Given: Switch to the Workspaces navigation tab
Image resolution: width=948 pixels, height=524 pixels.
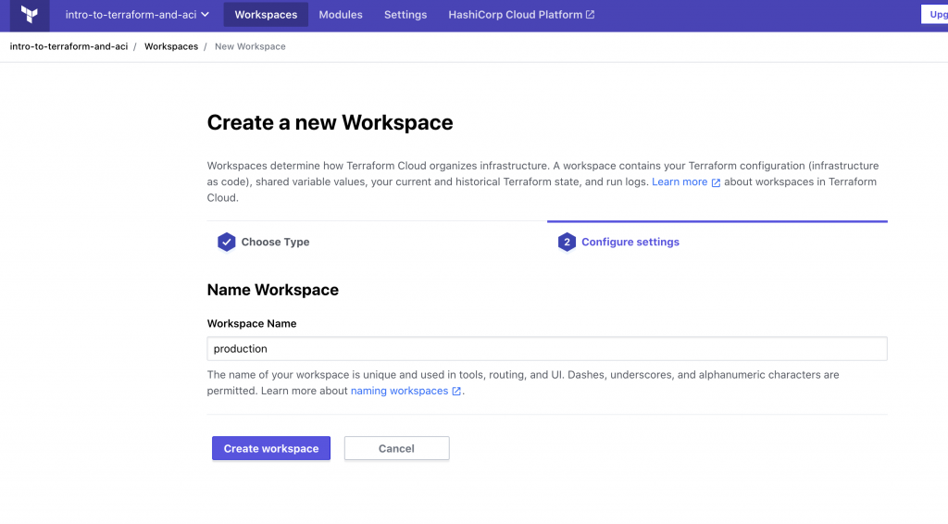Looking at the screenshot, I should [266, 15].
